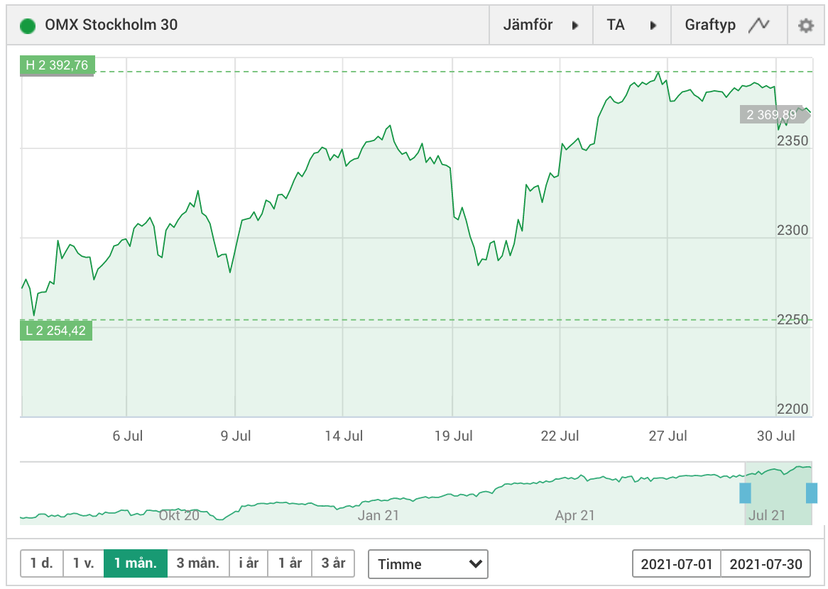
Task: Select the 3 år time range
Action: pyautogui.click(x=333, y=563)
